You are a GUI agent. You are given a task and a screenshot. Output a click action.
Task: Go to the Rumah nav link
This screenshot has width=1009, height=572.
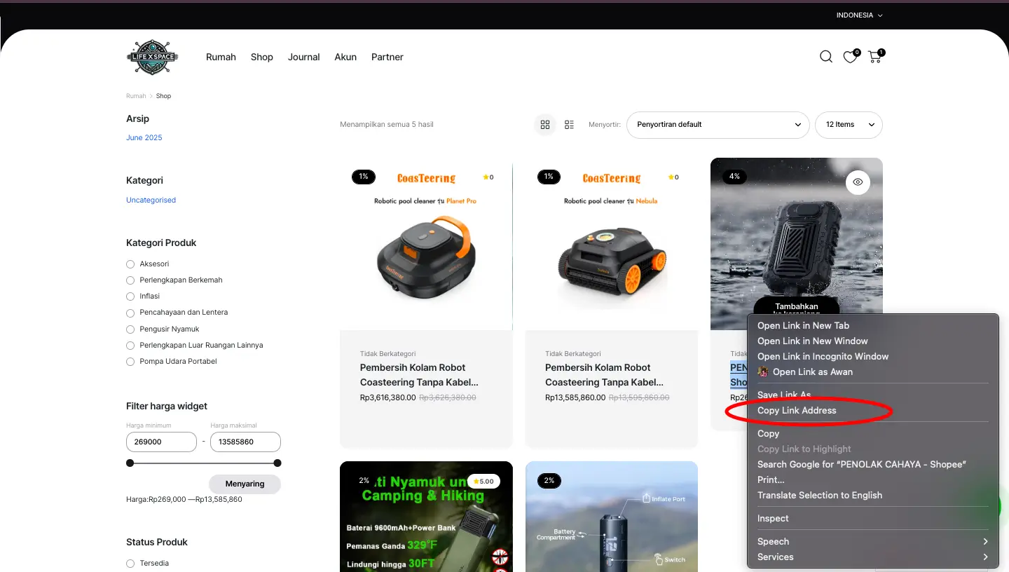221,57
